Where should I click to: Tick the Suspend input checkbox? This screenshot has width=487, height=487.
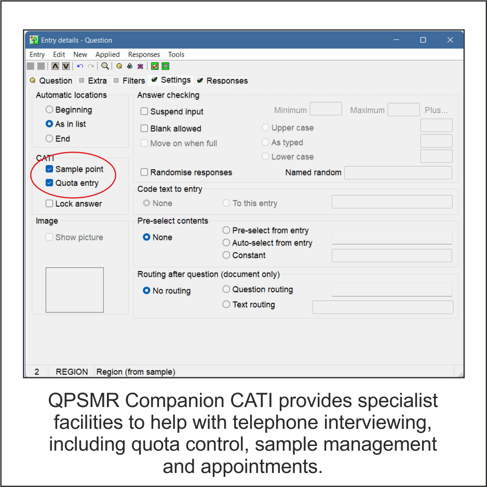click(x=144, y=111)
